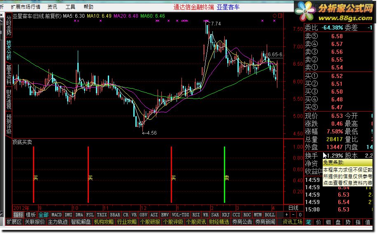Apply the VOL-TDX indicator
Viewport: 377px width, 234px height.
coord(180,215)
